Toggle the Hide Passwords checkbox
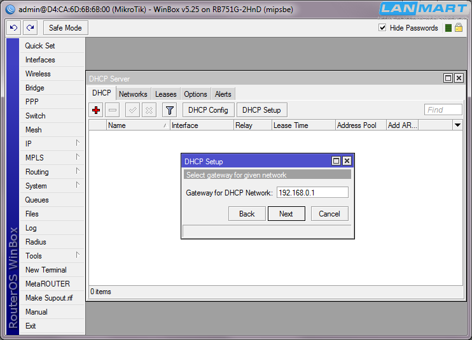The height and width of the screenshot is (340, 472). (x=382, y=28)
